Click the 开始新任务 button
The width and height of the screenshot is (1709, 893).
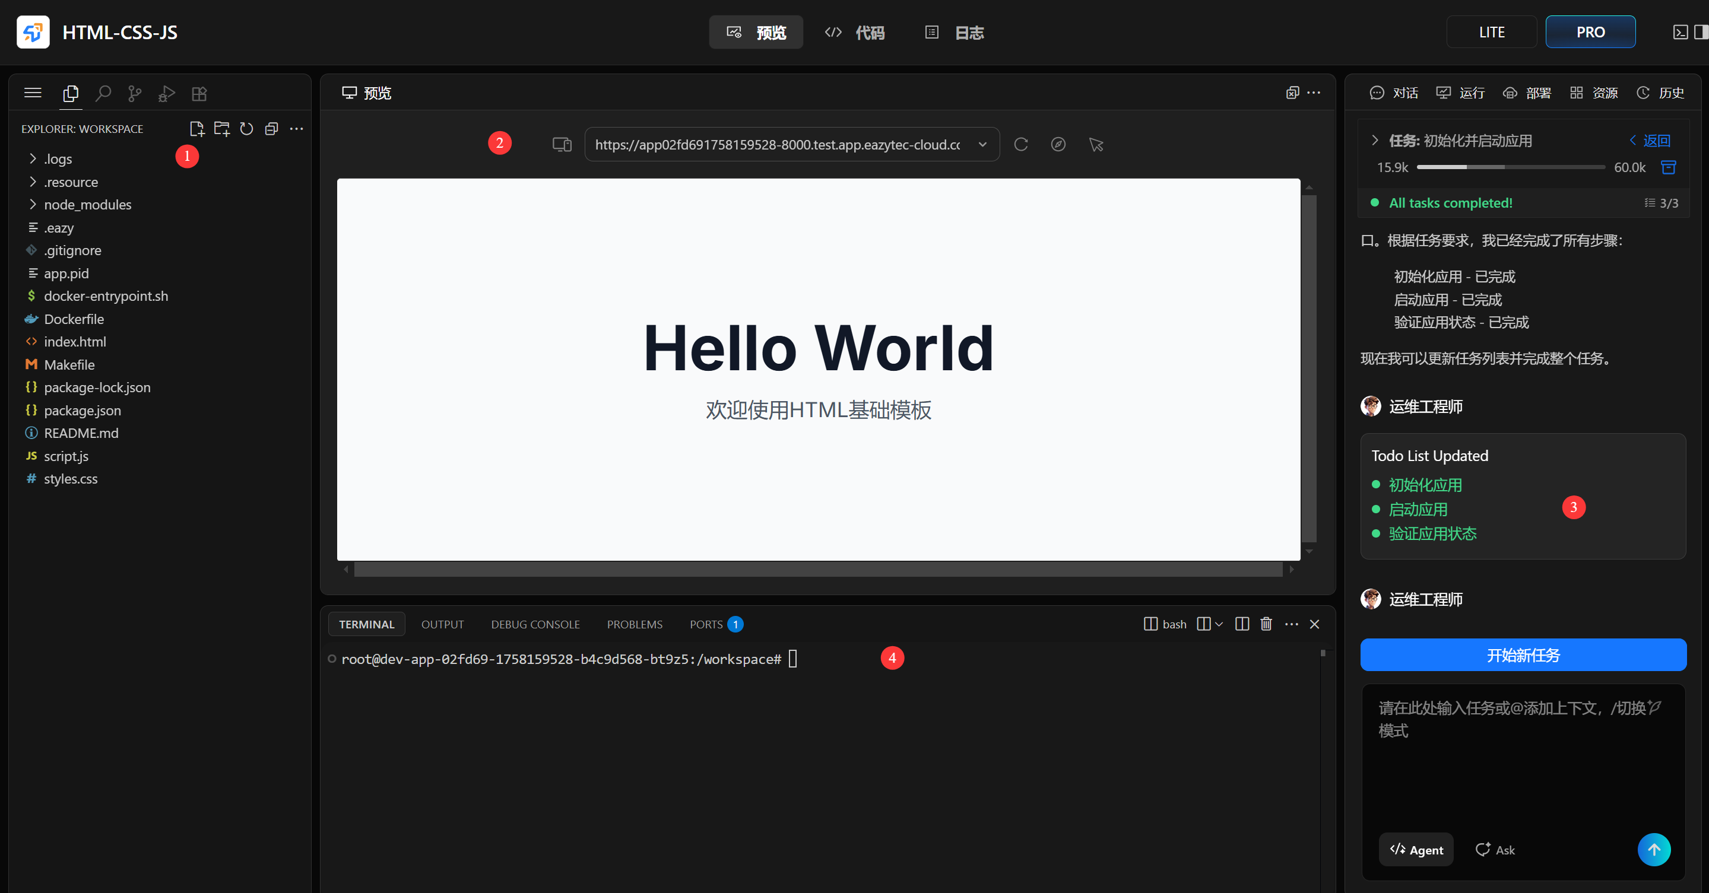(1523, 655)
